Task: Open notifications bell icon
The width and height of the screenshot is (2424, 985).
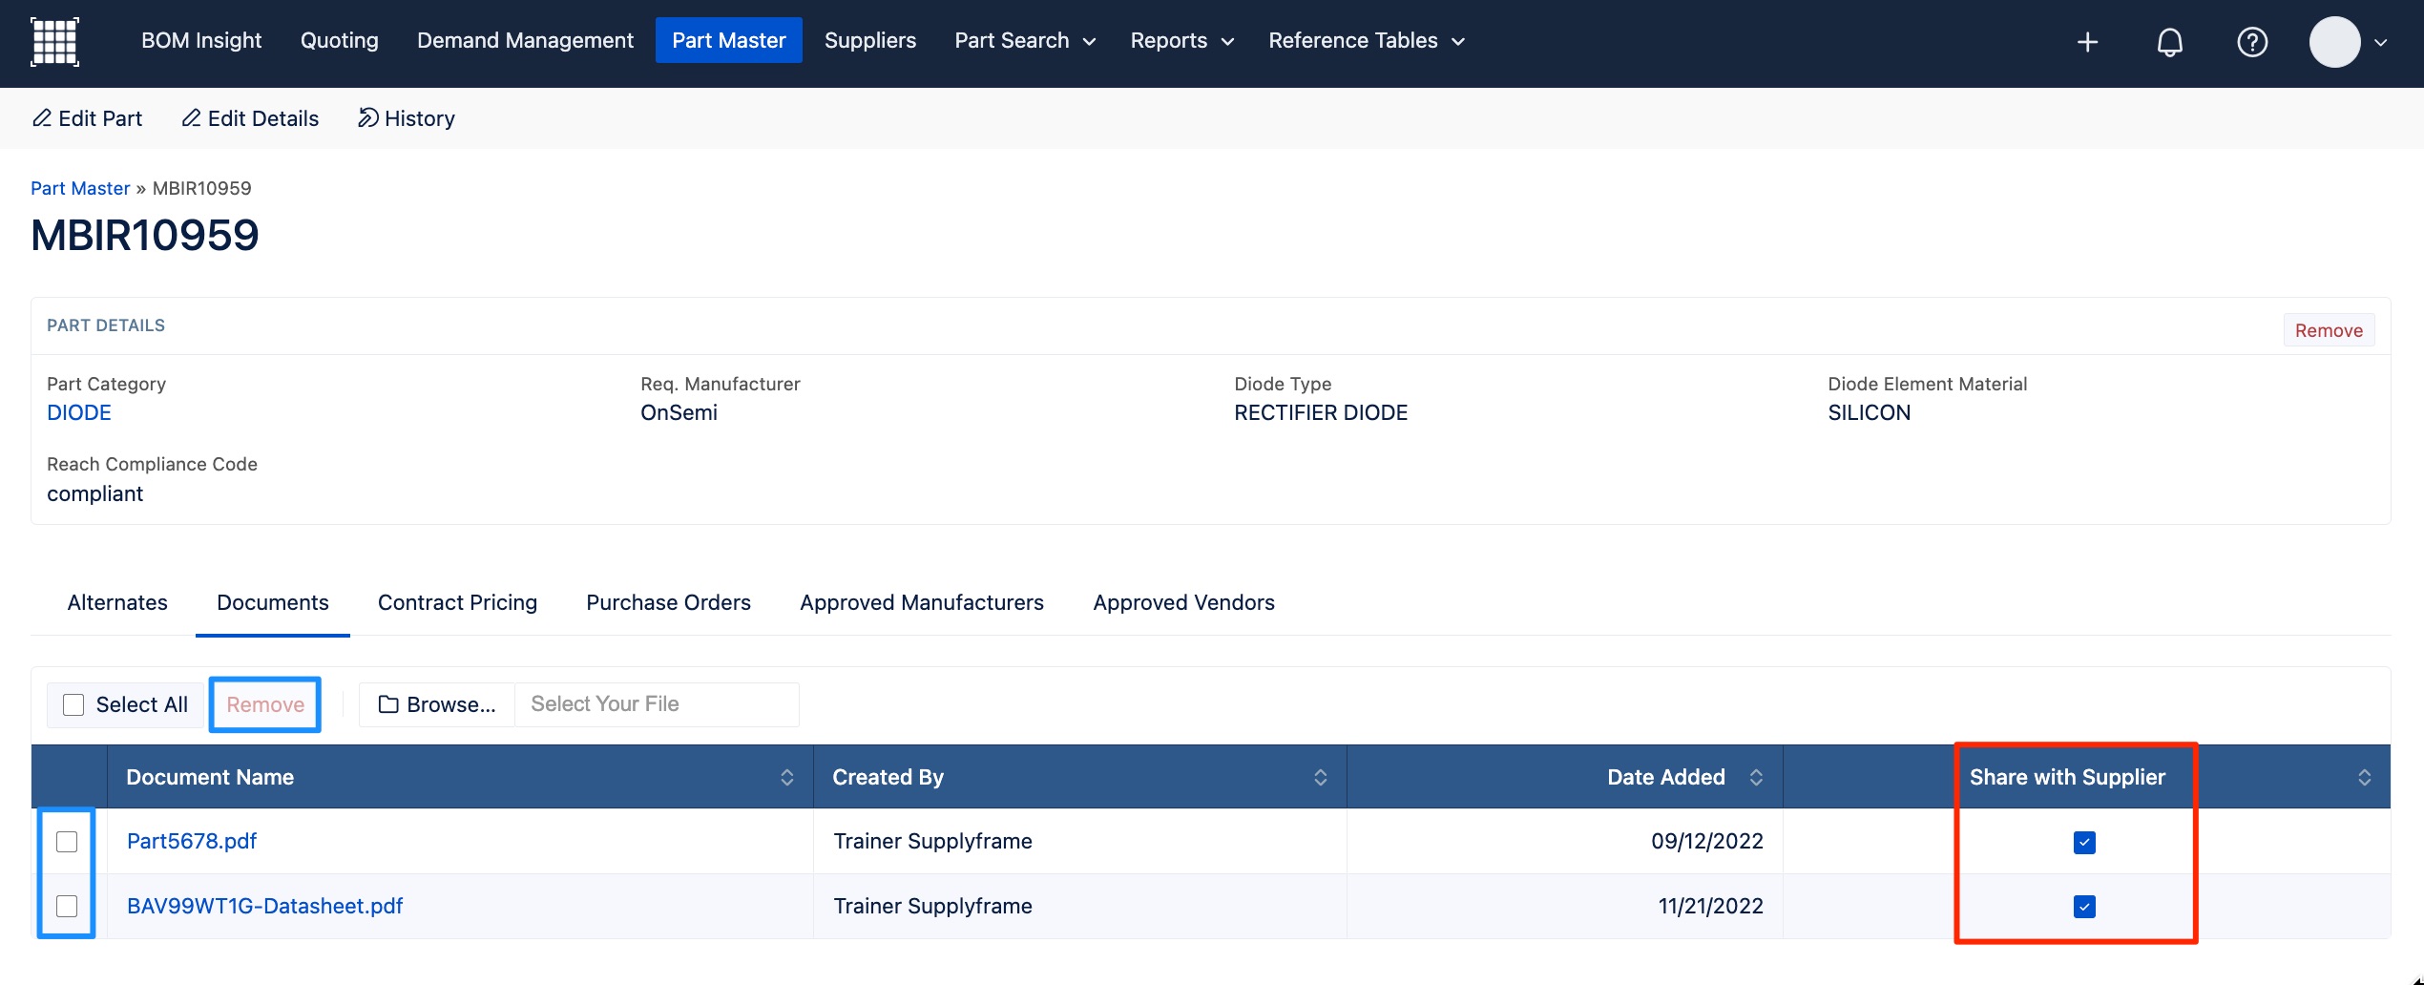Action: pyautogui.click(x=2169, y=42)
